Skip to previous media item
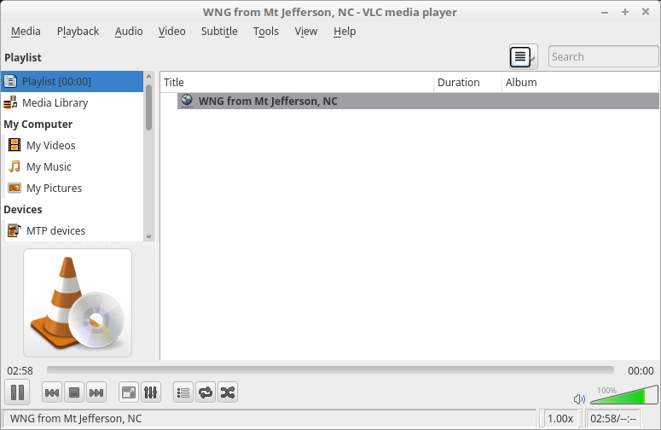Viewport: 661px width, 430px height. tap(52, 393)
